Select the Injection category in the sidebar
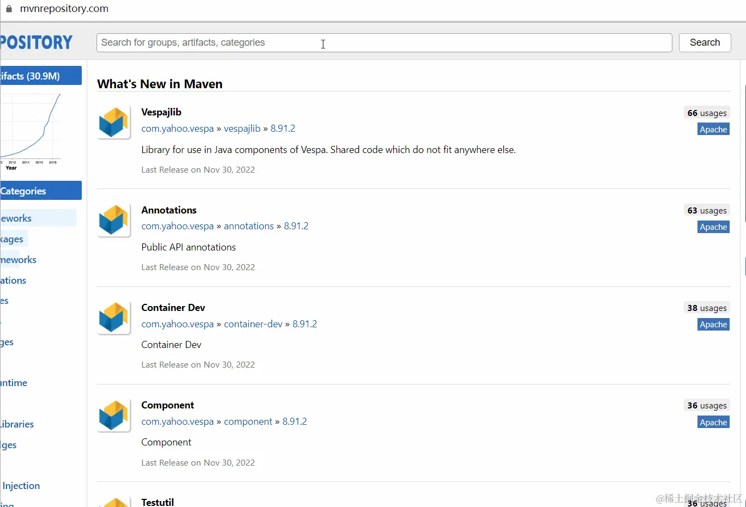 pos(21,486)
